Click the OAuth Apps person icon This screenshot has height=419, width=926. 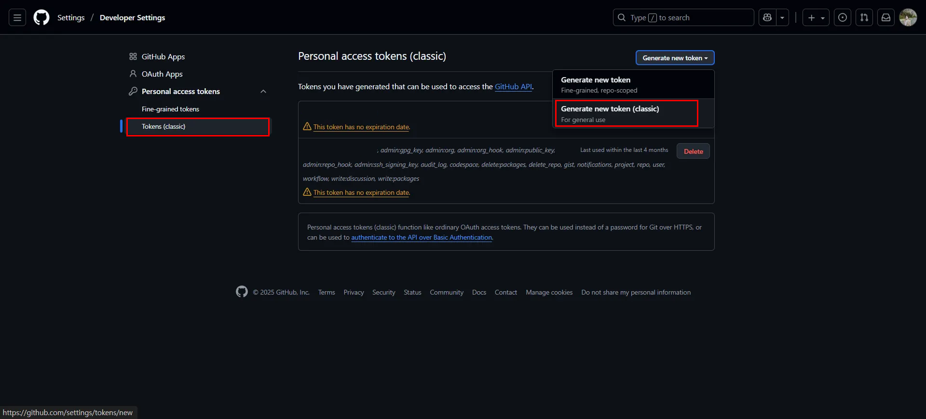tap(133, 74)
